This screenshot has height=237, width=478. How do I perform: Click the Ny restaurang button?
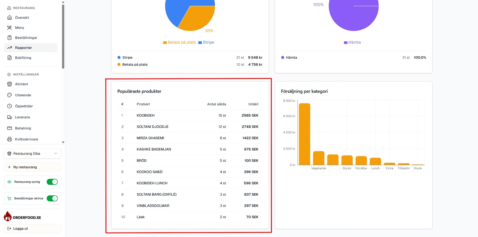click(x=32, y=167)
